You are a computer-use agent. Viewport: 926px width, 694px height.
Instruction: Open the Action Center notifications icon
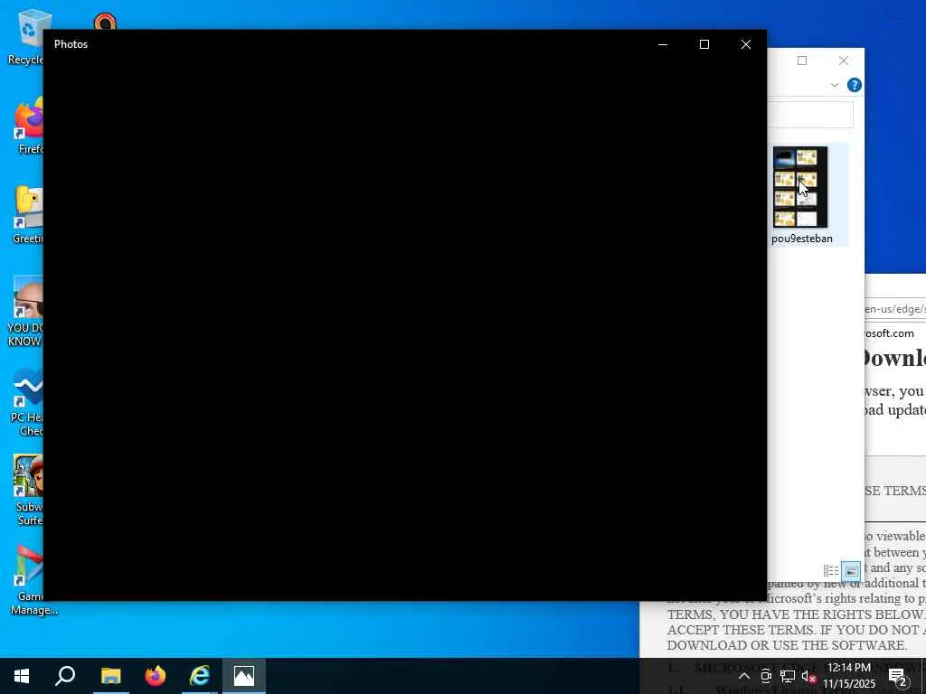(898, 676)
